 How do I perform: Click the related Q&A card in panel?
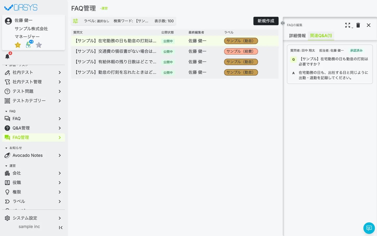click(330, 65)
